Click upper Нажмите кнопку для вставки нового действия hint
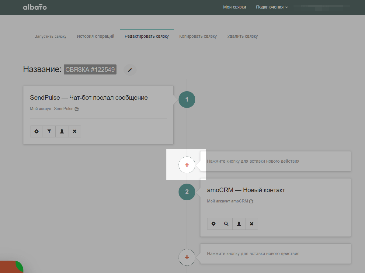The width and height of the screenshot is (365, 273). click(x=253, y=161)
